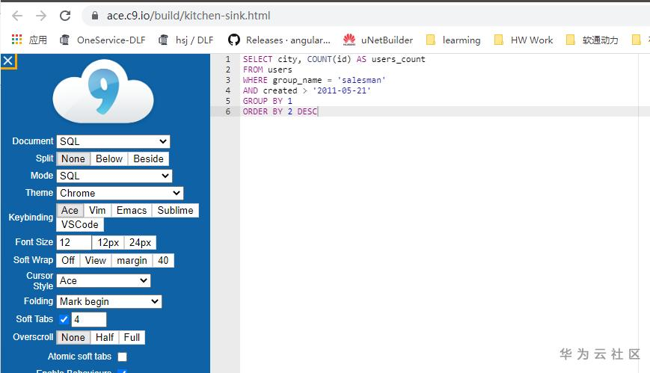Click line number 1 in gutter

pyautogui.click(x=227, y=59)
